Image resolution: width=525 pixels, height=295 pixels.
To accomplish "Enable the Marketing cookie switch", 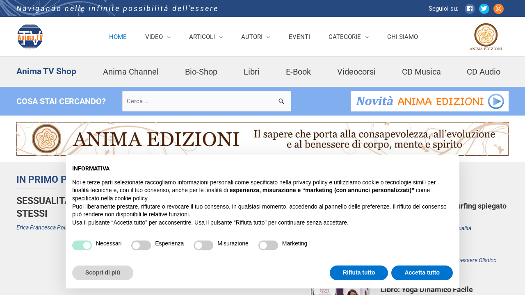I will tap(268, 245).
